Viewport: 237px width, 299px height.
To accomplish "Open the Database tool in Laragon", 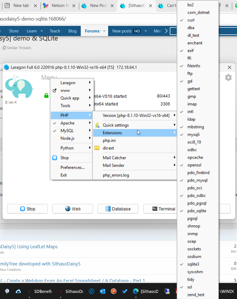I will pyautogui.click(x=118, y=209).
